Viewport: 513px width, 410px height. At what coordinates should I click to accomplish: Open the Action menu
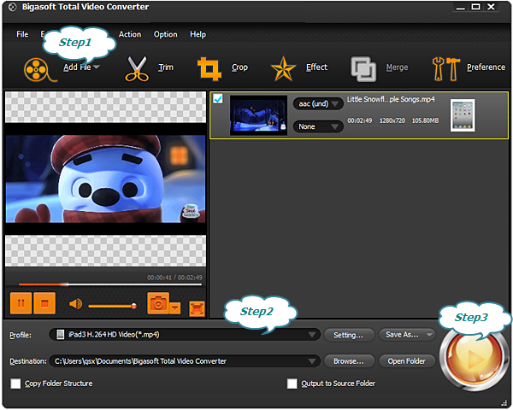tap(130, 34)
